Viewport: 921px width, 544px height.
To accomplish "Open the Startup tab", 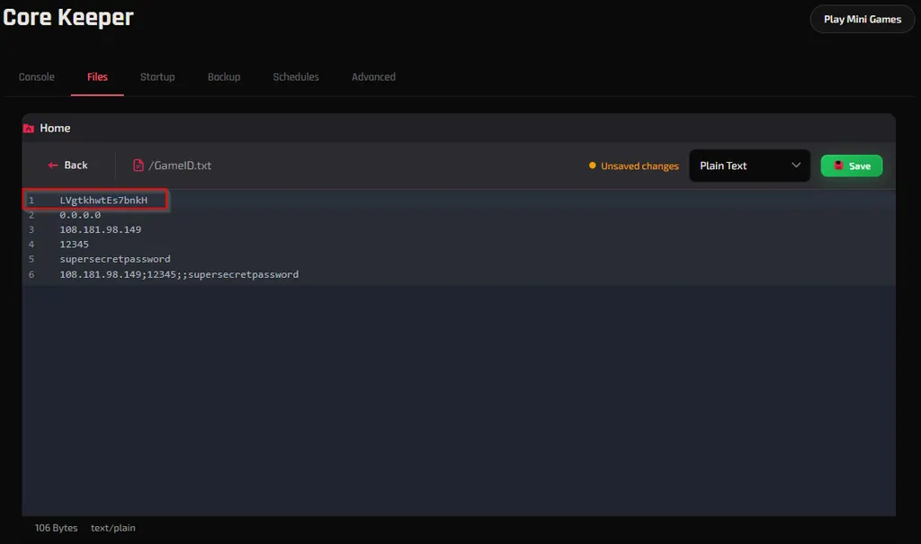I will [157, 77].
